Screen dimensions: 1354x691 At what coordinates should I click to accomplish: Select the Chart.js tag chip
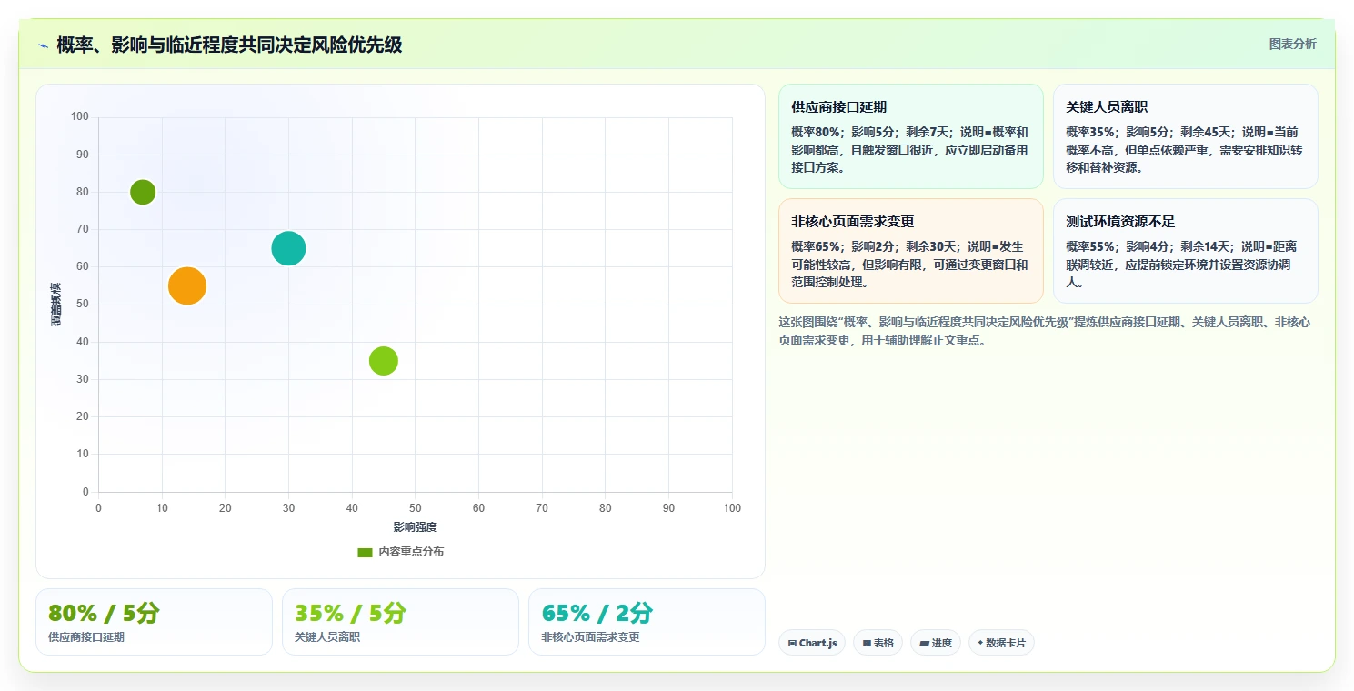tap(812, 643)
